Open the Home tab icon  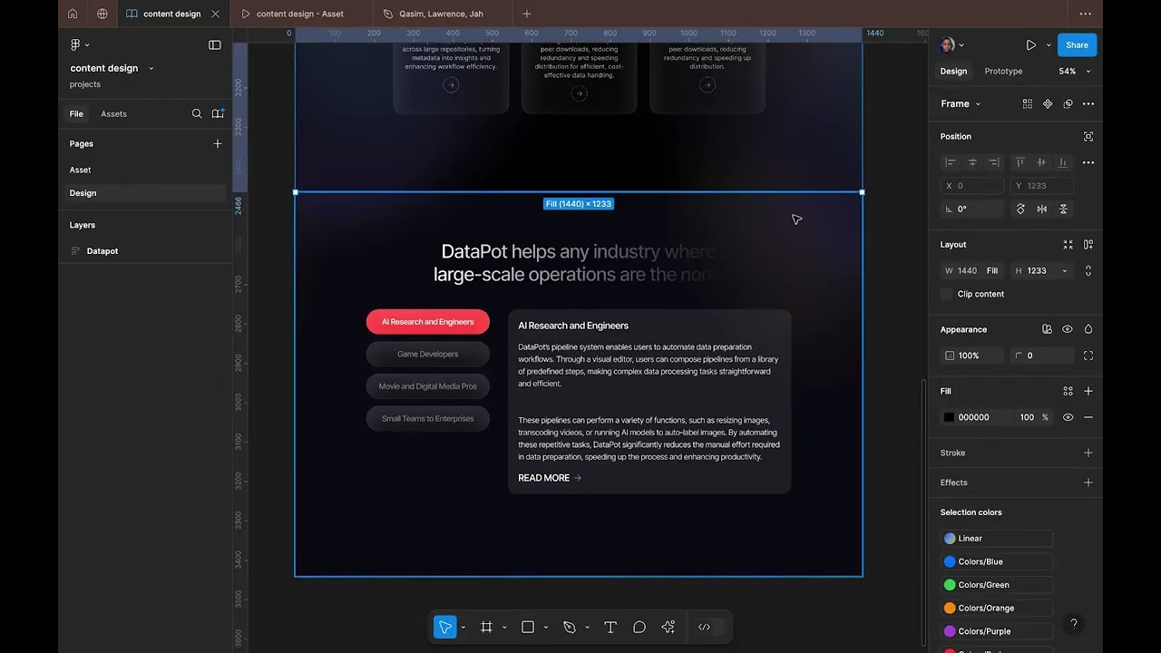(73, 14)
